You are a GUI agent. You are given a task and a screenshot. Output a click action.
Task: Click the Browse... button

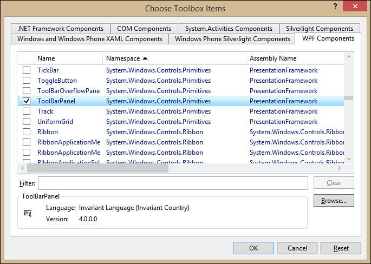(334, 201)
